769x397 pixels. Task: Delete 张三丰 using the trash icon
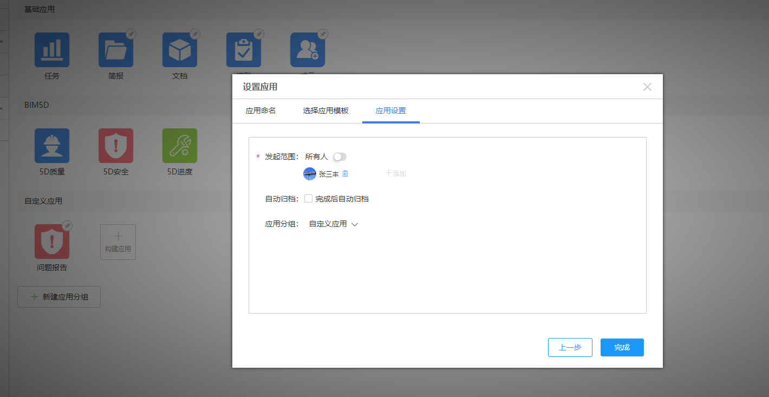pyautogui.click(x=346, y=174)
